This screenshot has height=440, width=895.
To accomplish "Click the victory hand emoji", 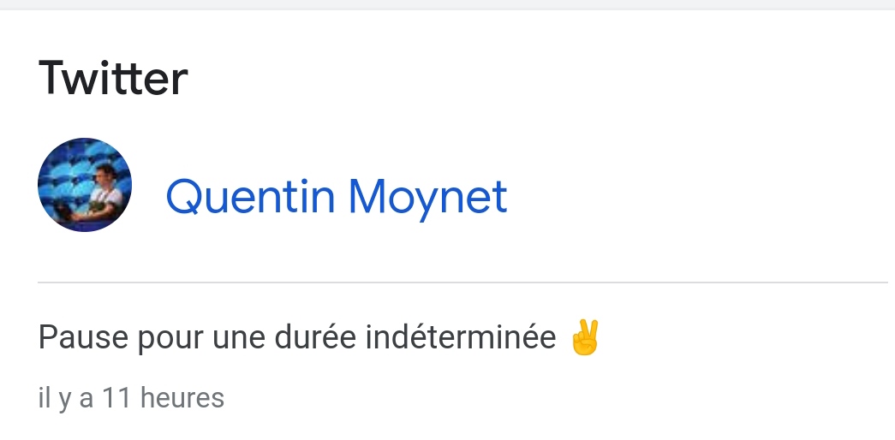I will (586, 338).
